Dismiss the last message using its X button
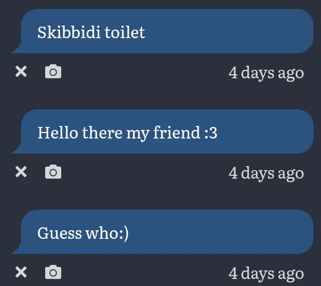321x286 pixels. point(21,272)
